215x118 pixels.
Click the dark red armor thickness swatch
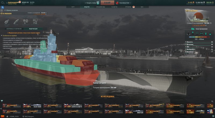coord(208,37)
